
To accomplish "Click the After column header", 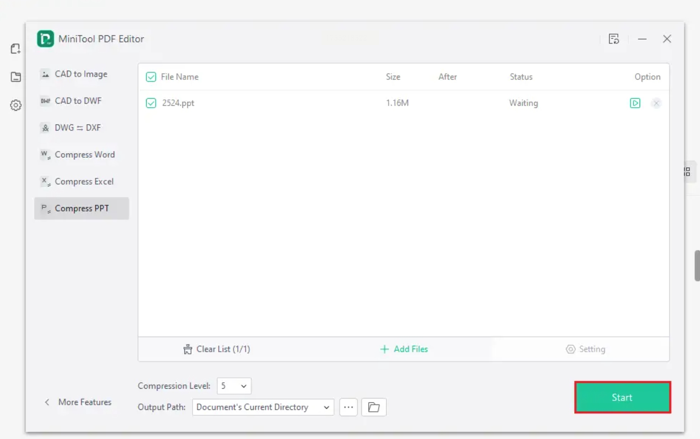I will coord(448,77).
